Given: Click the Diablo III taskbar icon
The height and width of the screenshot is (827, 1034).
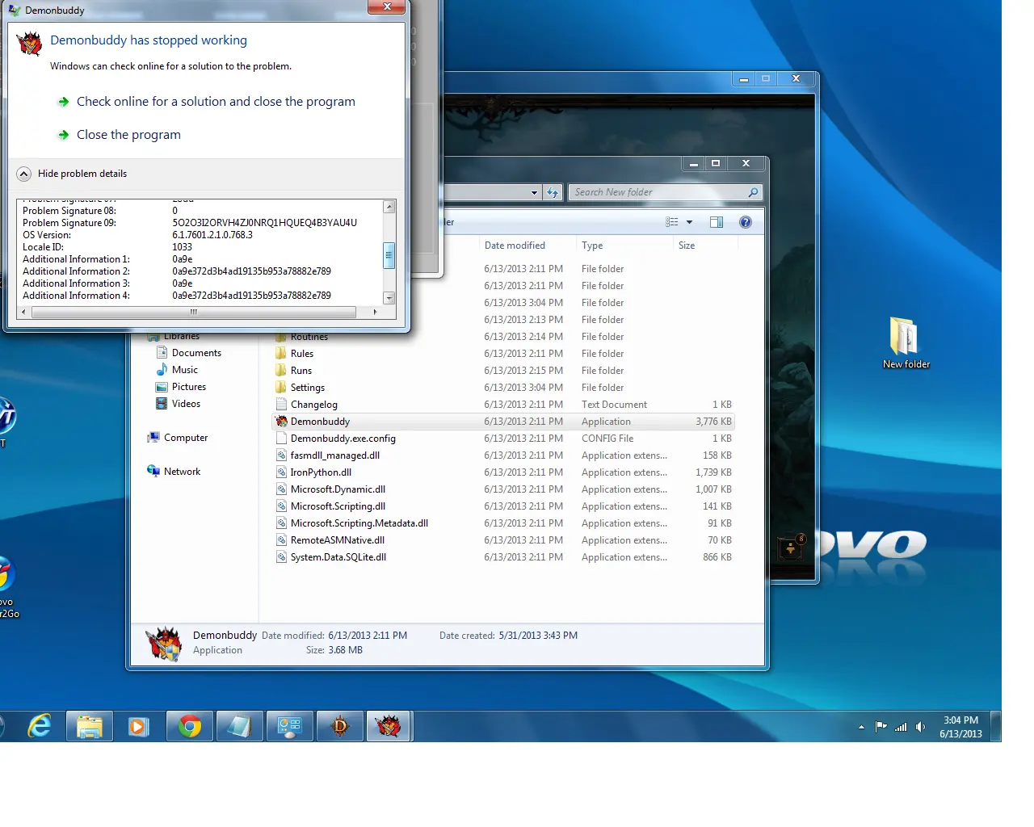Looking at the screenshot, I should pos(340,727).
